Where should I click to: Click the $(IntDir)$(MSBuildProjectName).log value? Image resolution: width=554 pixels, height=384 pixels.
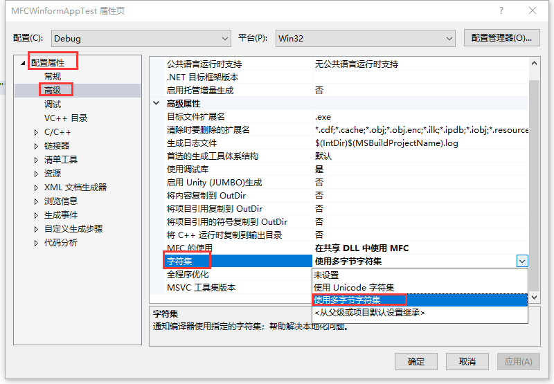386,143
